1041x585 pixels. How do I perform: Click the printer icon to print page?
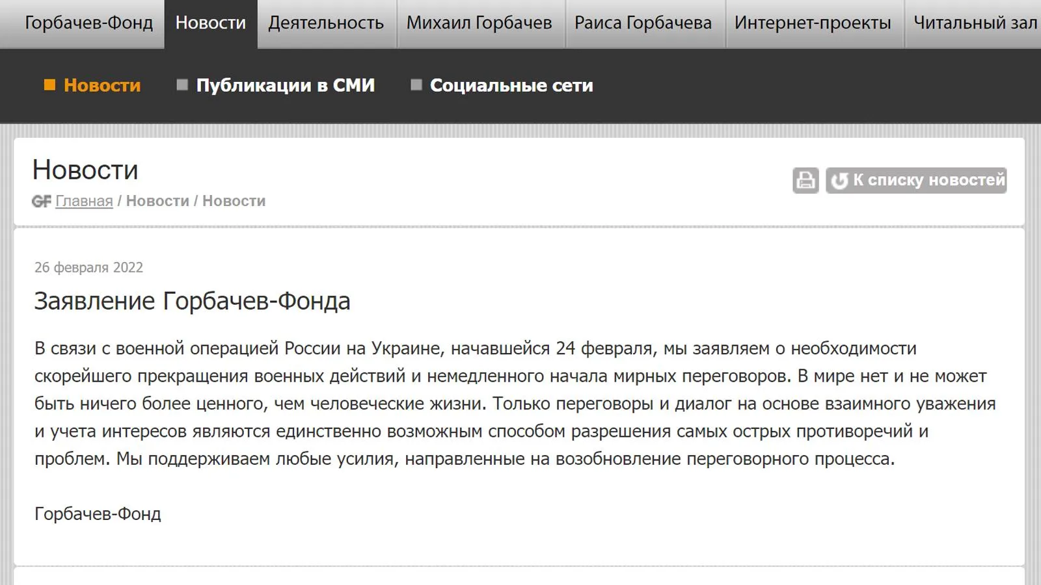[805, 180]
